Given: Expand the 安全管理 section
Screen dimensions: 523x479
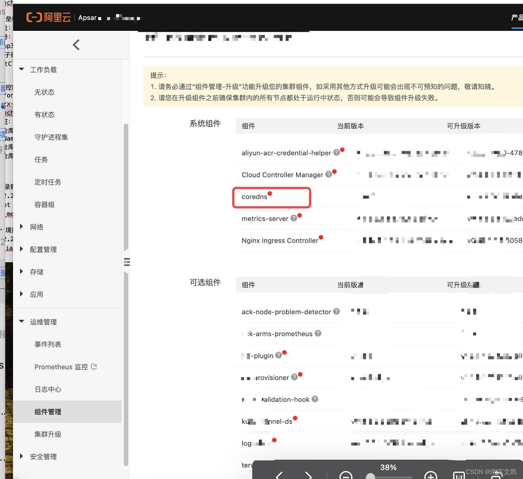Looking at the screenshot, I should click(x=22, y=456).
